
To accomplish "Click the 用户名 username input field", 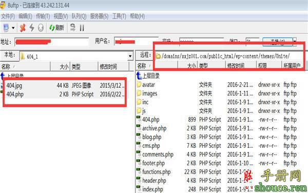I will pos(136,42).
